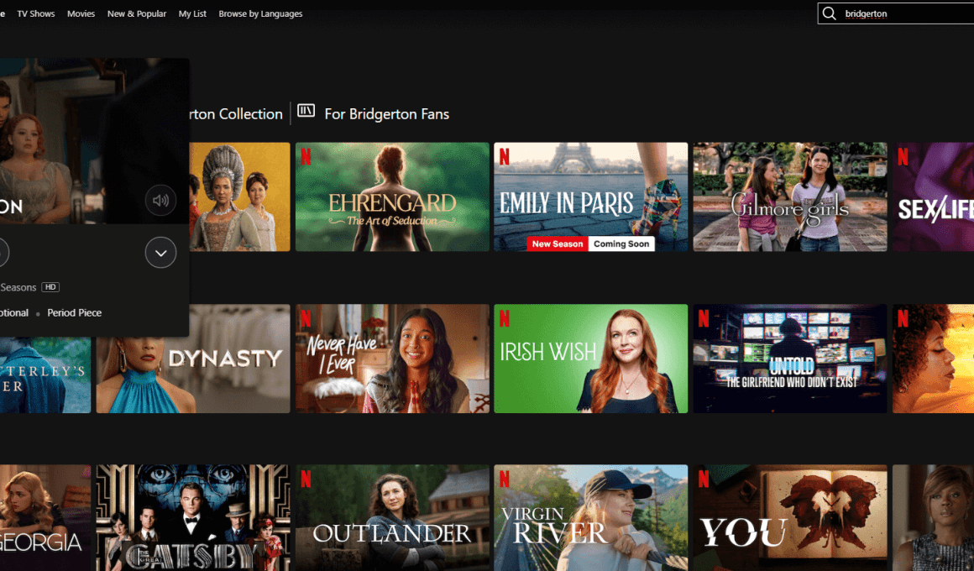The height and width of the screenshot is (571, 974).
Task: Expand more info with the chevron-down button
Action: click(x=161, y=253)
